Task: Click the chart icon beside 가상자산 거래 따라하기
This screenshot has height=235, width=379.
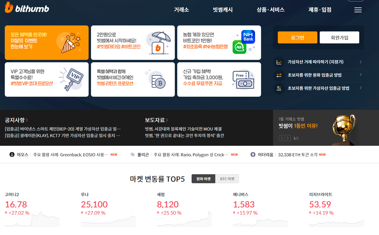Action: coord(279,62)
